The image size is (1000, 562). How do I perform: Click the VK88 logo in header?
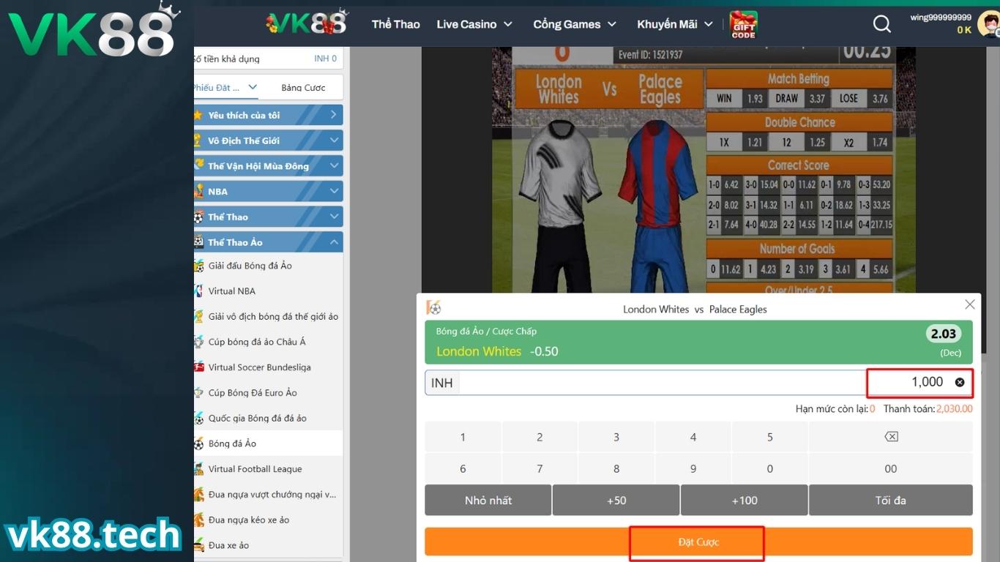tap(306, 24)
